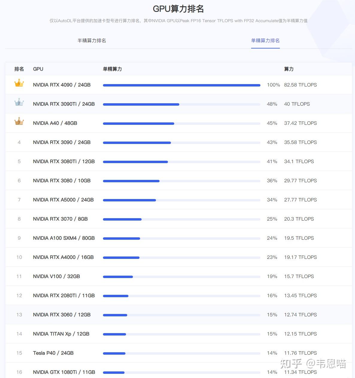
Task: Click the GPU算力排名 page title
Action: pyautogui.click(x=178, y=9)
